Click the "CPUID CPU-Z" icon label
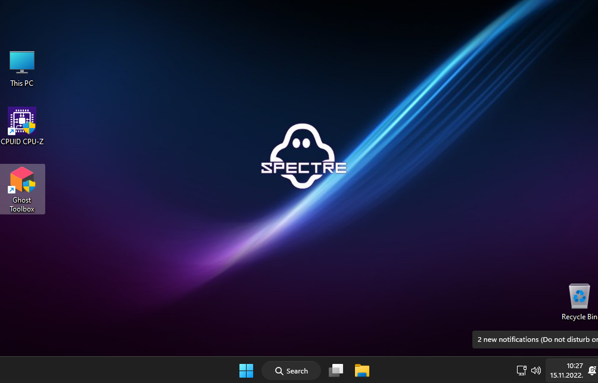 tap(22, 142)
